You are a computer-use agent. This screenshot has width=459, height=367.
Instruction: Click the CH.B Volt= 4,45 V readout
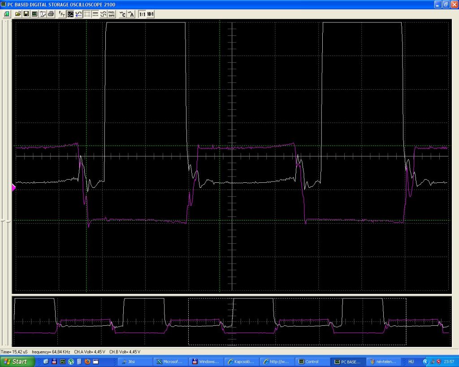pyautogui.click(x=125, y=352)
